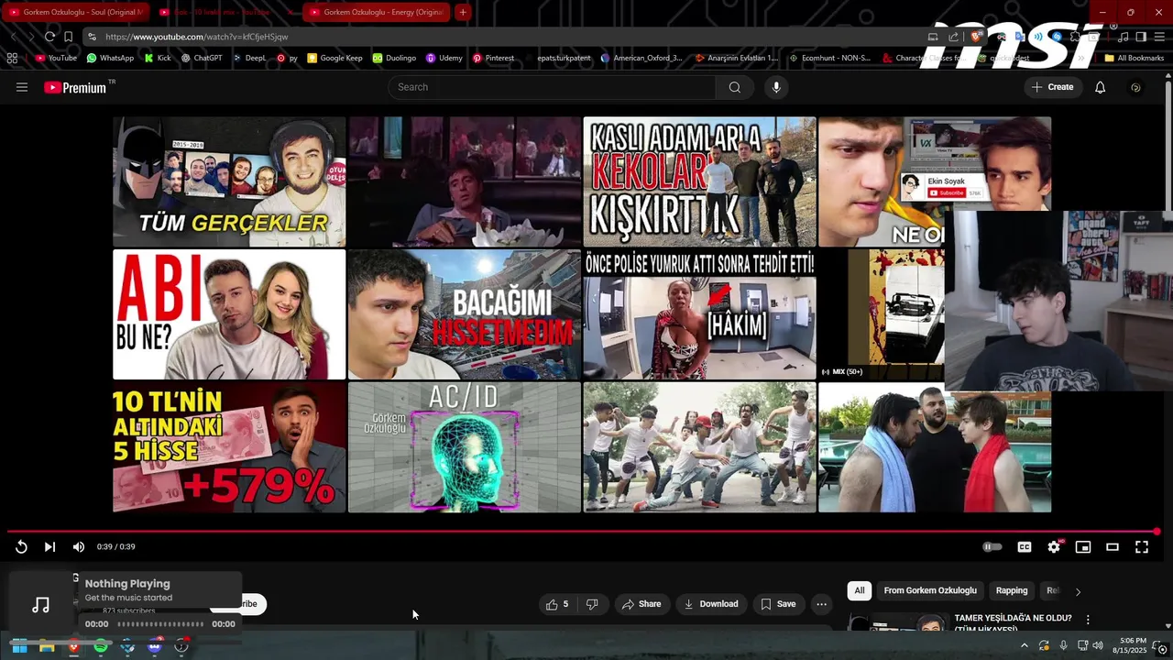Open BACAĞIMI HISSETMEDIM end-screen video
This screenshot has height=660, width=1173.
[x=464, y=314]
